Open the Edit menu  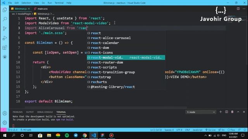16,3
